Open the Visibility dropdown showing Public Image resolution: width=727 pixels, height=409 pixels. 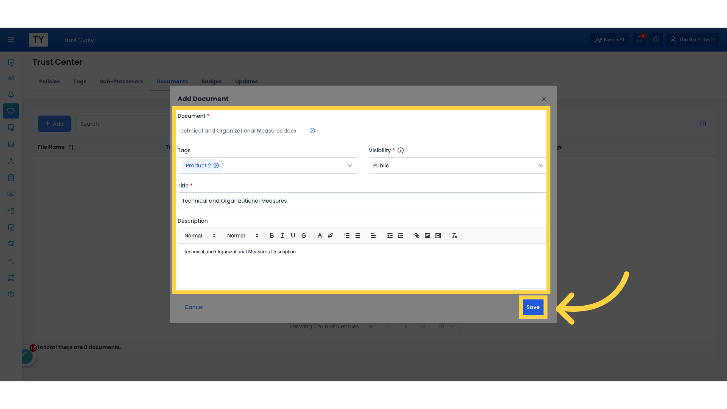[x=541, y=165]
